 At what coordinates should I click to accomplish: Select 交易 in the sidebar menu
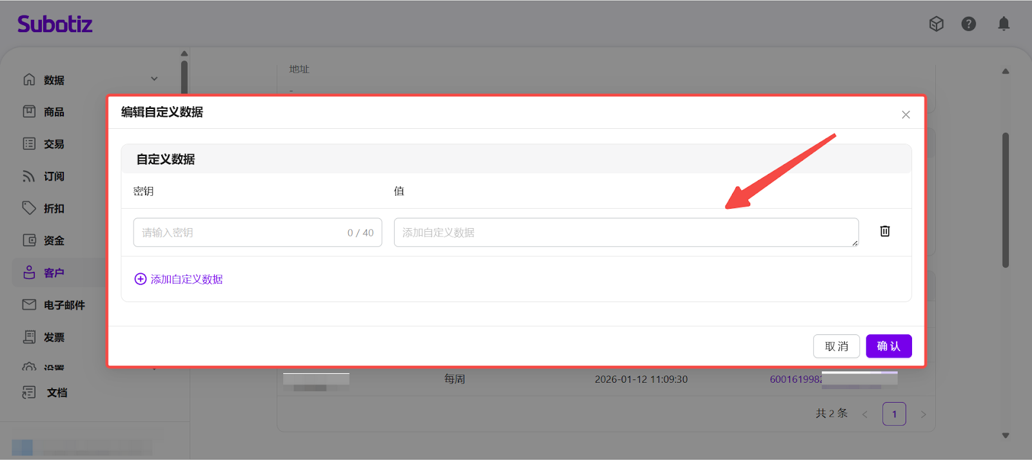[x=54, y=144]
